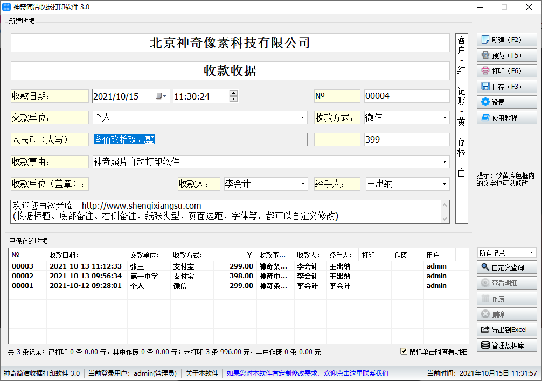
Task: Decrease time with the spinner down arrow
Action: [234, 99]
